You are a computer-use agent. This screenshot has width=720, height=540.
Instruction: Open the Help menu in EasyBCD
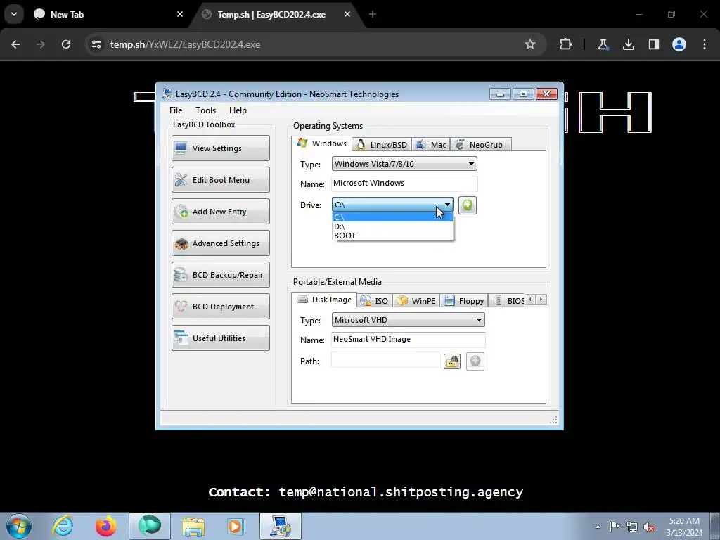pyautogui.click(x=238, y=110)
